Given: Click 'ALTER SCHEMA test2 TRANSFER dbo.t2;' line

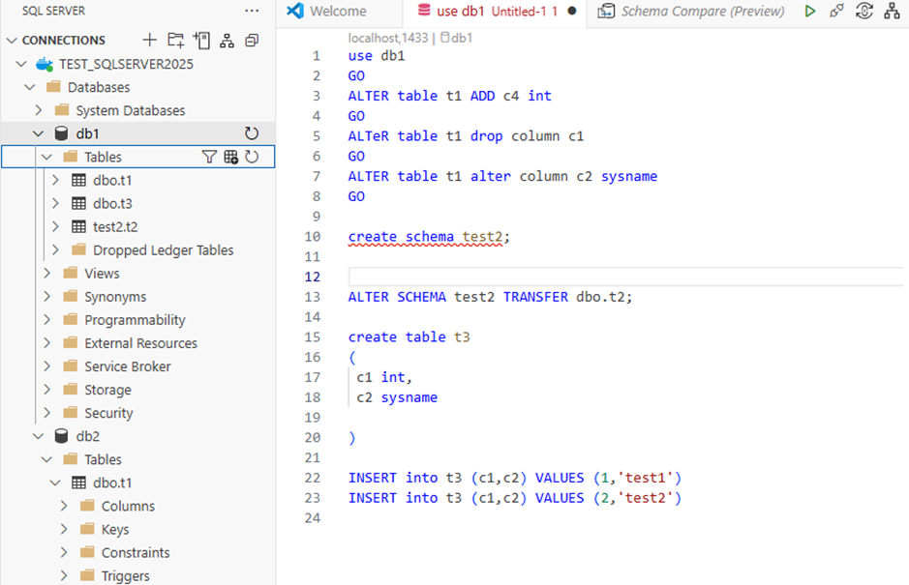Looking at the screenshot, I should (x=490, y=297).
